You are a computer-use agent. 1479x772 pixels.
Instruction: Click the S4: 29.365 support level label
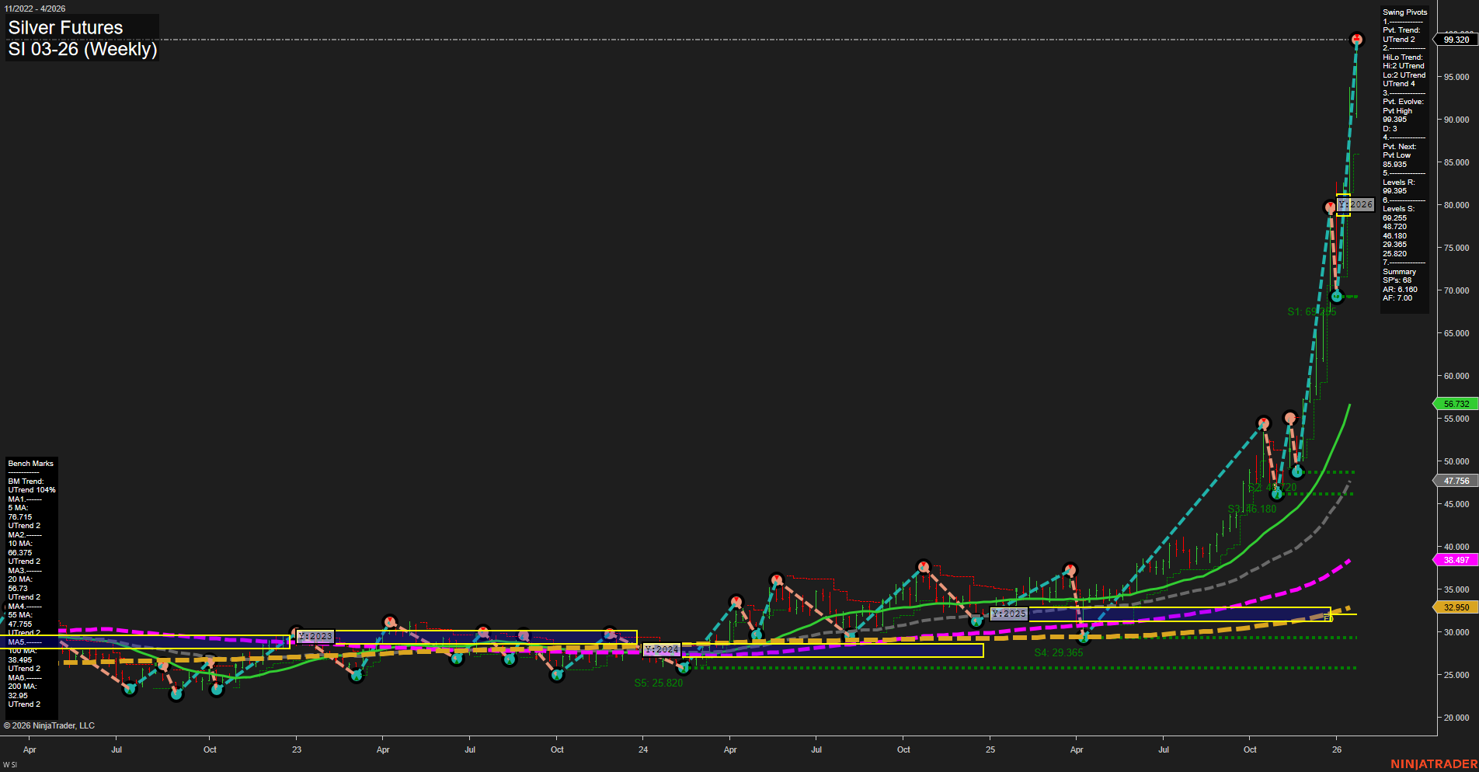pos(1057,653)
